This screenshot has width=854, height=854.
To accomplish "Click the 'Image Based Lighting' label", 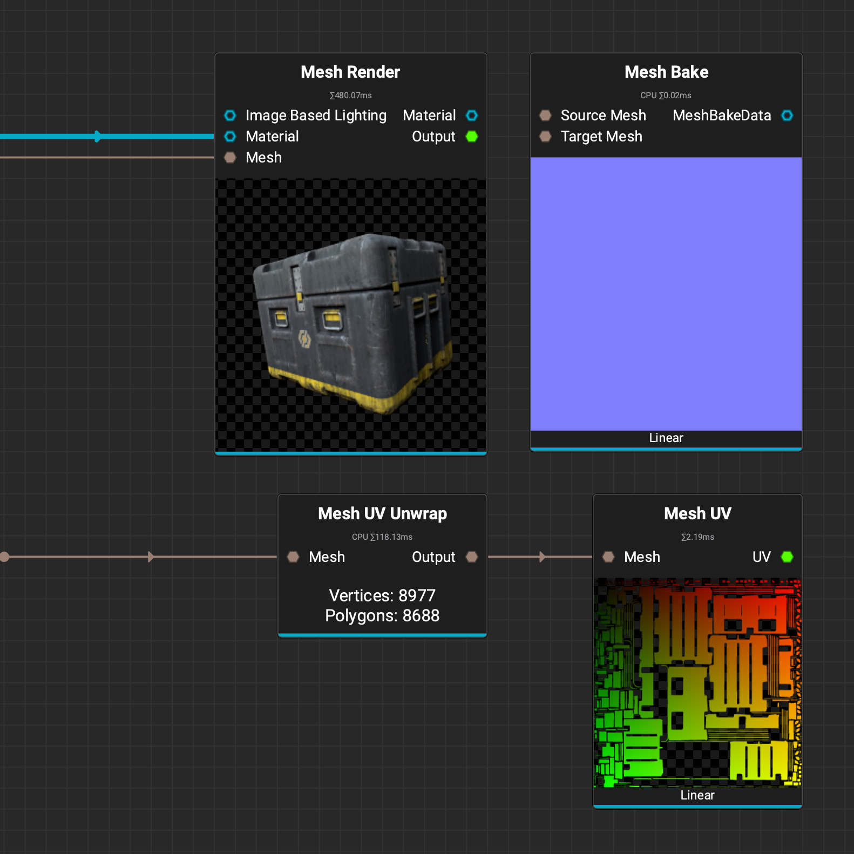I will 316,116.
